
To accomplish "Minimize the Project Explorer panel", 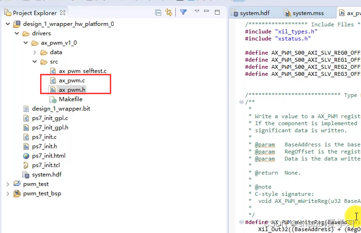I will [206, 11].
